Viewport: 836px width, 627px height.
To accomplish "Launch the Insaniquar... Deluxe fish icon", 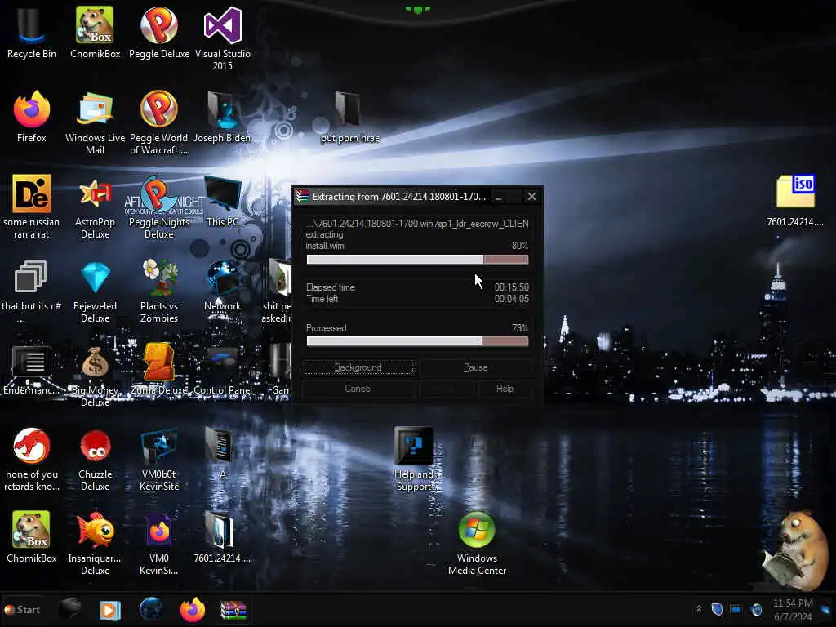I will click(x=95, y=543).
